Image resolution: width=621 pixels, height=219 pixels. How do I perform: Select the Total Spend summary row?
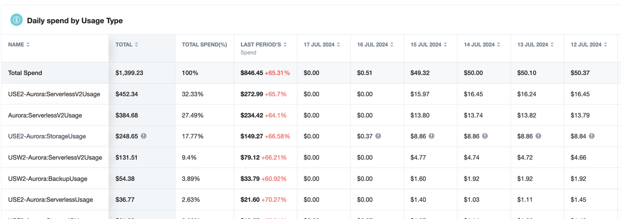pyautogui.click(x=310, y=73)
